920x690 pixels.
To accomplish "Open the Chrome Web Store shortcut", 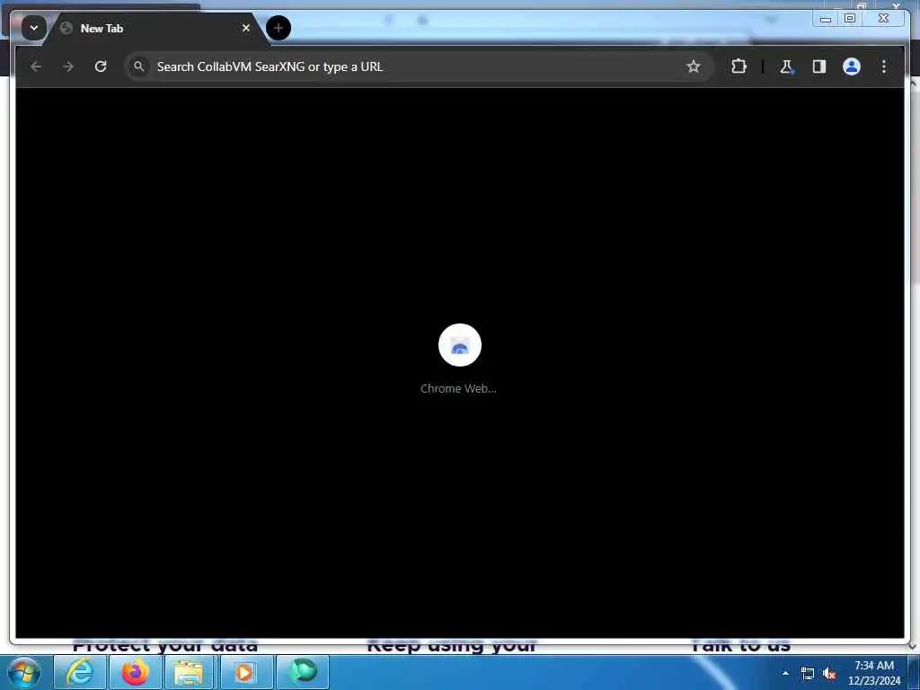I will pyautogui.click(x=459, y=345).
